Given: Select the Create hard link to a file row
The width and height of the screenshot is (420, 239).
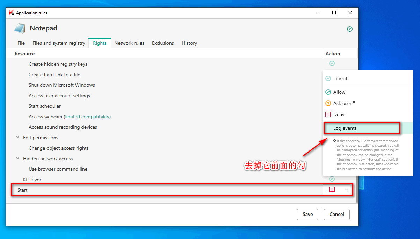Looking at the screenshot, I should [55, 75].
